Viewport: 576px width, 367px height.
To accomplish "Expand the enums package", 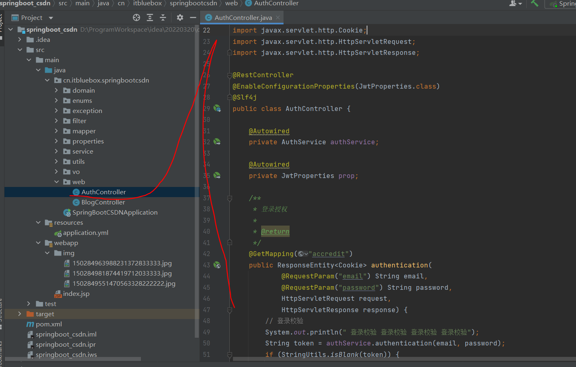I will tap(56, 100).
